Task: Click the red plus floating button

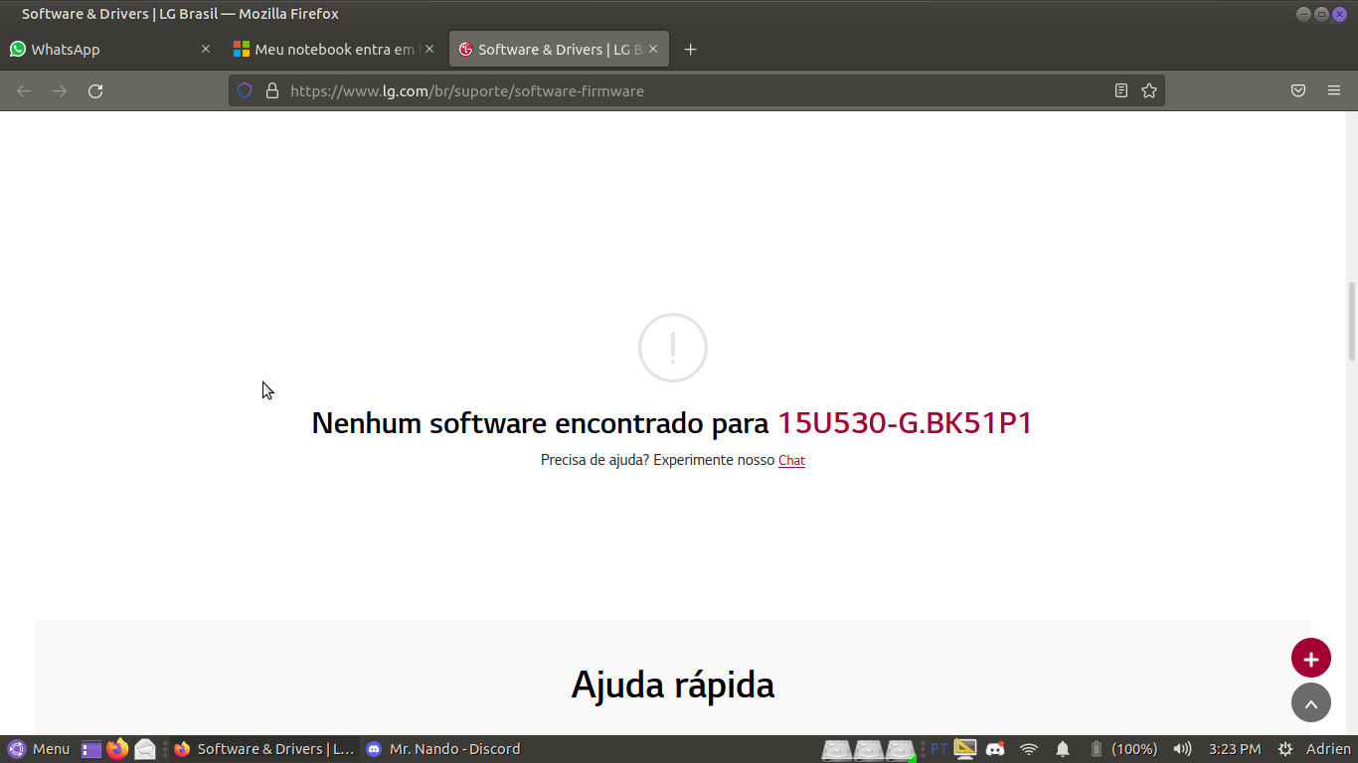Action: (1311, 658)
